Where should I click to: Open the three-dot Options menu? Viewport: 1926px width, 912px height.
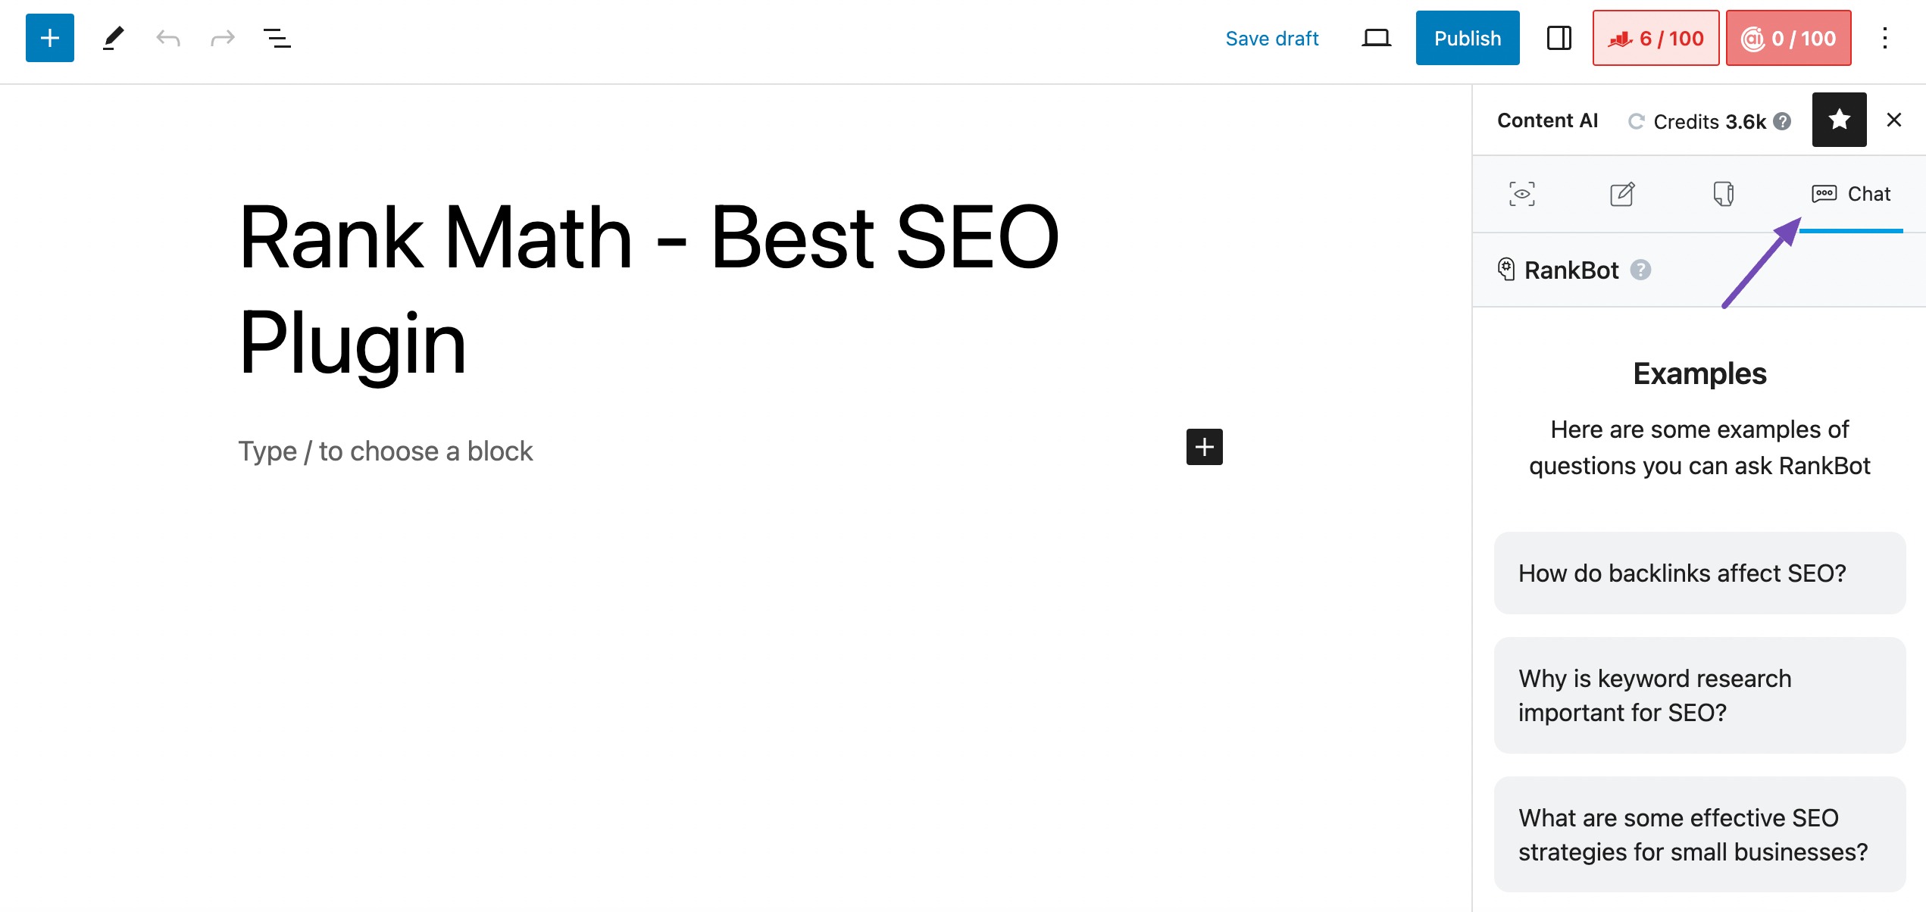1885,38
